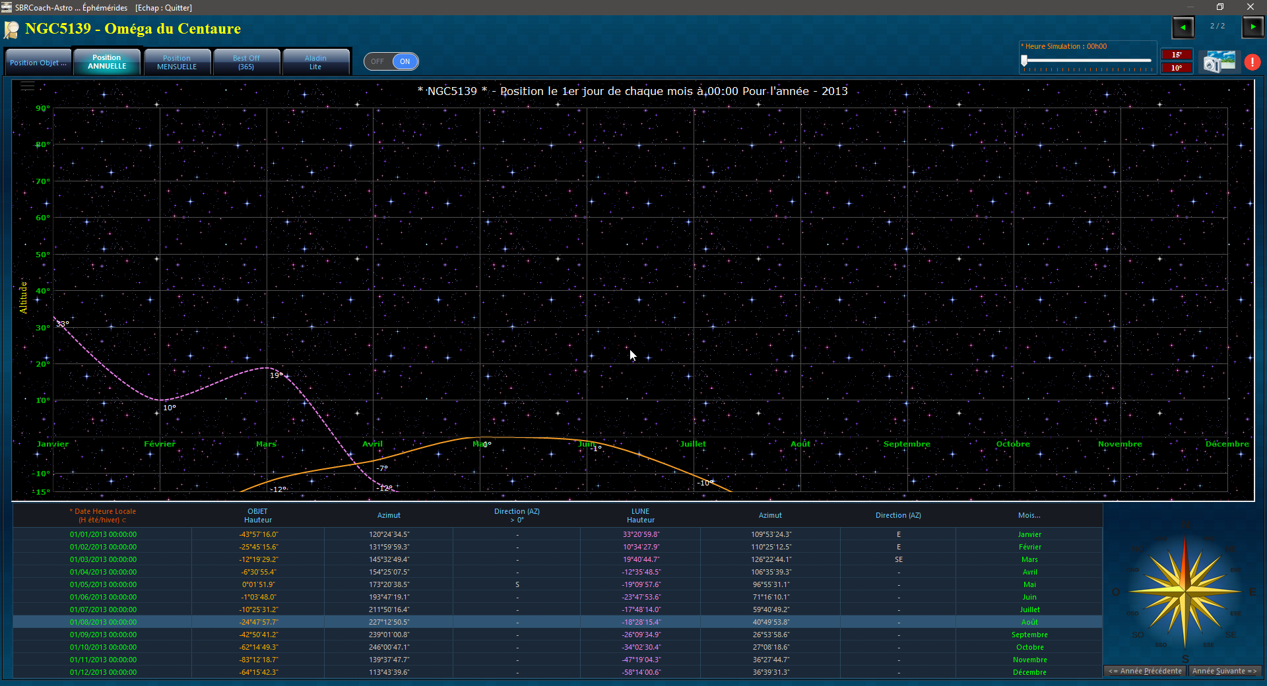This screenshot has width=1267, height=686.
Task: Select the 01/05/2013 00:00:00 row
Action: tap(558, 584)
